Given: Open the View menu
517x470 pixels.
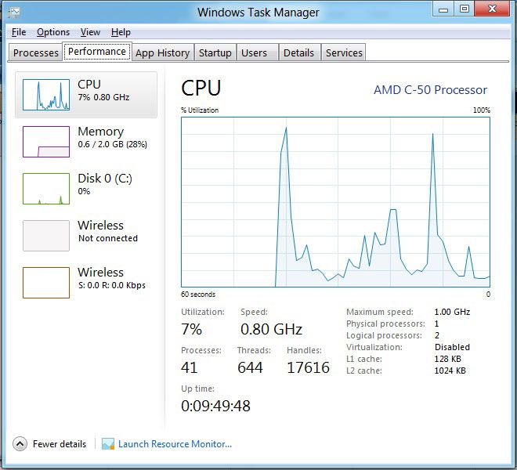Looking at the screenshot, I should click(90, 32).
